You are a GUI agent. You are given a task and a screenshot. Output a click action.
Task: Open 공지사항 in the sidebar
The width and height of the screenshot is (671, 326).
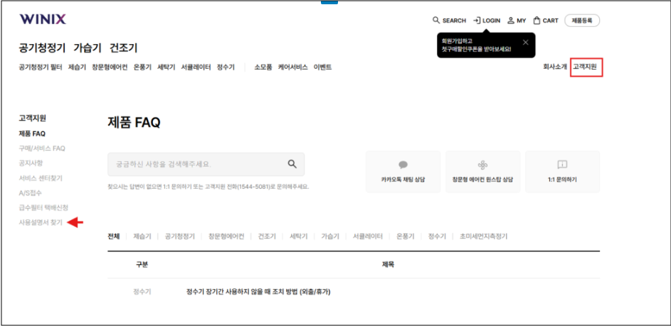tap(31, 163)
